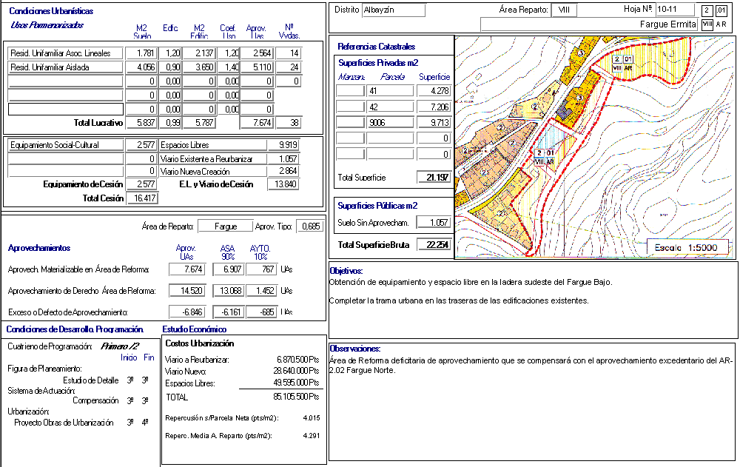Click the Resid. Unifamiliar Asoc. Lineales use field
The height and width of the screenshot is (467, 740).
tap(66, 53)
